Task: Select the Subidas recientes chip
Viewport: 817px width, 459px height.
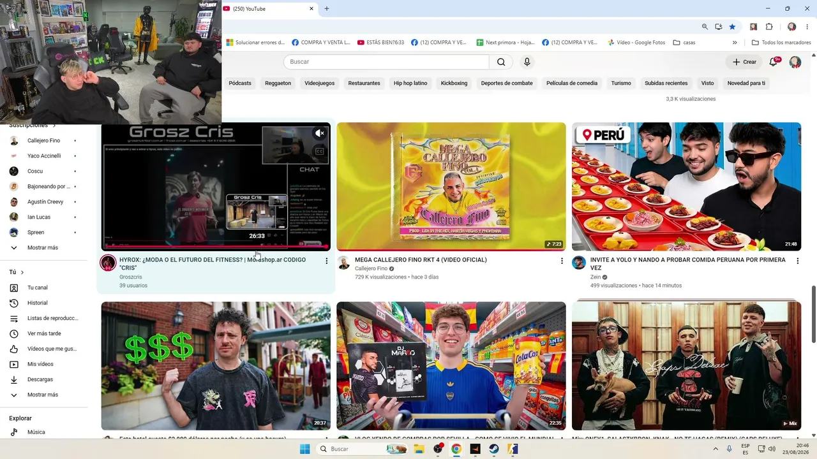Action: 666,83
